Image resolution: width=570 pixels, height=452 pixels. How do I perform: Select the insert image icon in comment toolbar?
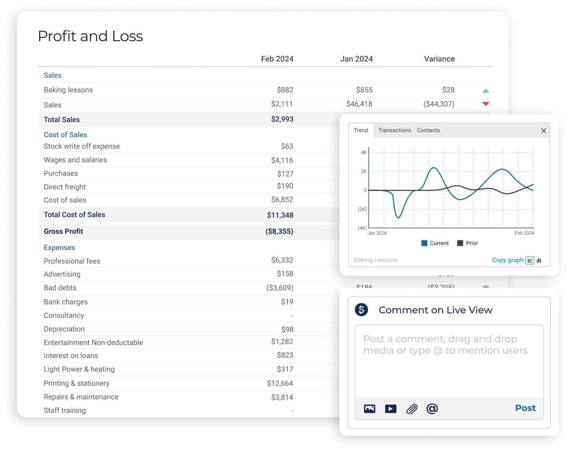click(370, 409)
